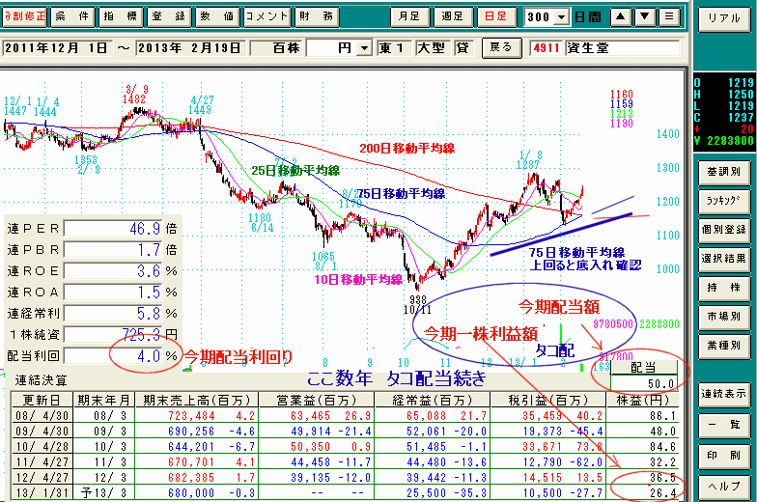
Task: Click the volume 2283800 in quote panel
Action: pos(730,141)
